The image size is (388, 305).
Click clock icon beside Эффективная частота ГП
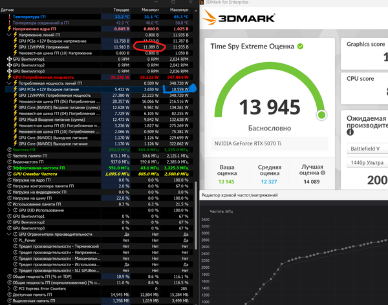(x=10, y=168)
